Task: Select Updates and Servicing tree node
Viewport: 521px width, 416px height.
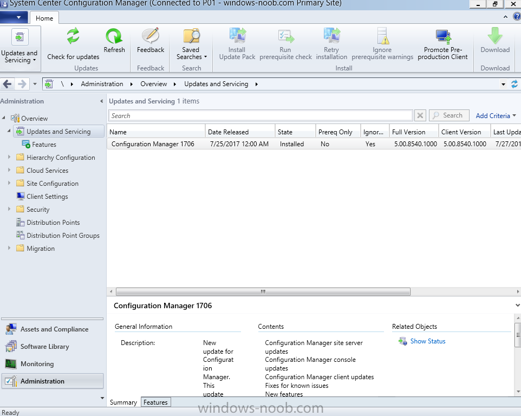Action: click(58, 132)
